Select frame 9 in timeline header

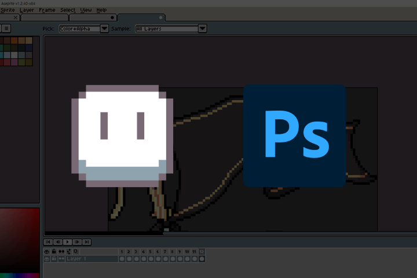click(x=180, y=251)
